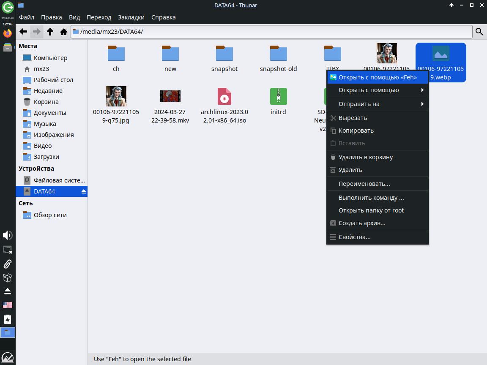
Task: Open the Переход menu
Action: [99, 17]
